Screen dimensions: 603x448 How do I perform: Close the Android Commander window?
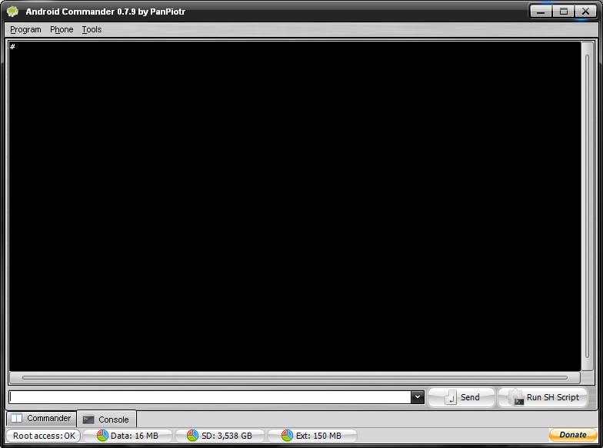[586, 12]
